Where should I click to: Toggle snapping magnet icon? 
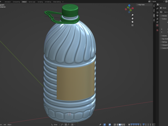coord(66,125)
